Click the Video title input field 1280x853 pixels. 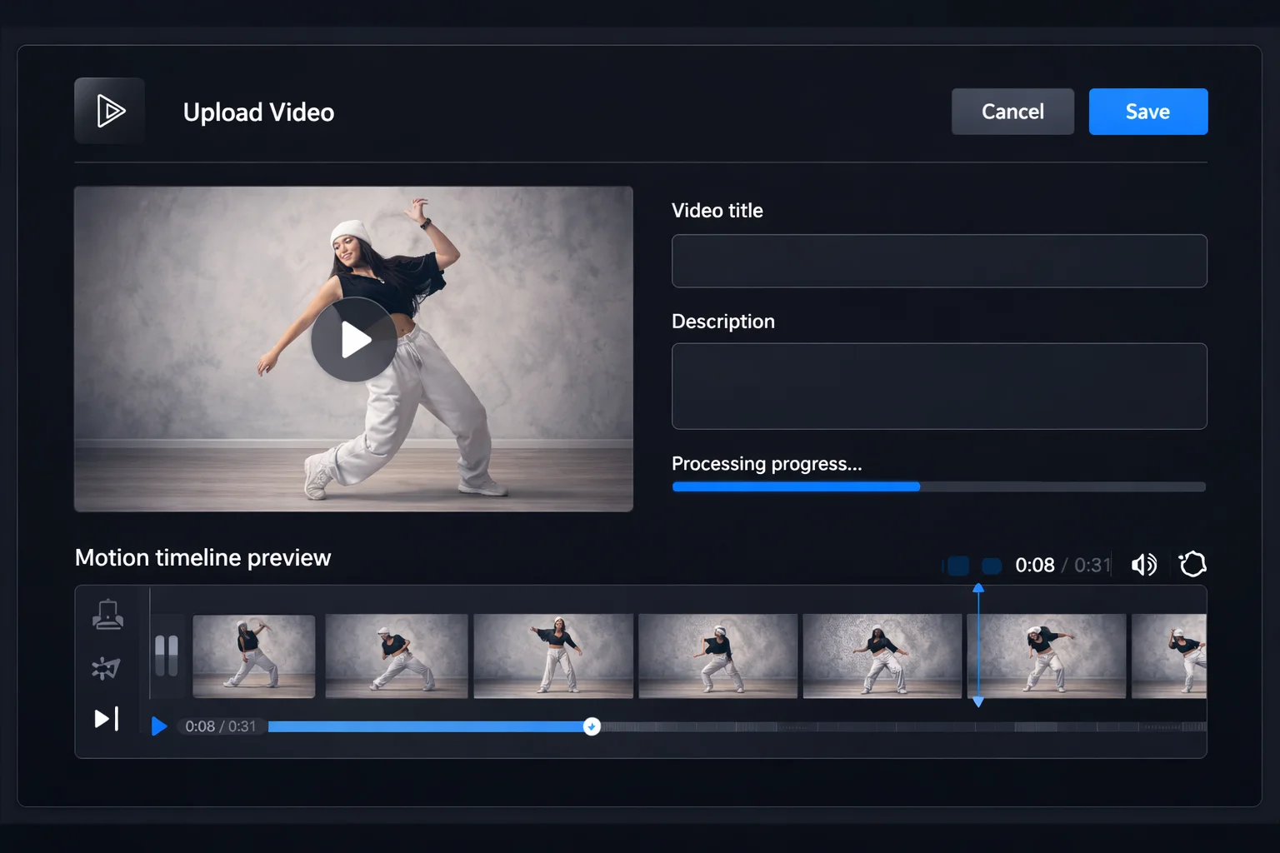pos(938,261)
